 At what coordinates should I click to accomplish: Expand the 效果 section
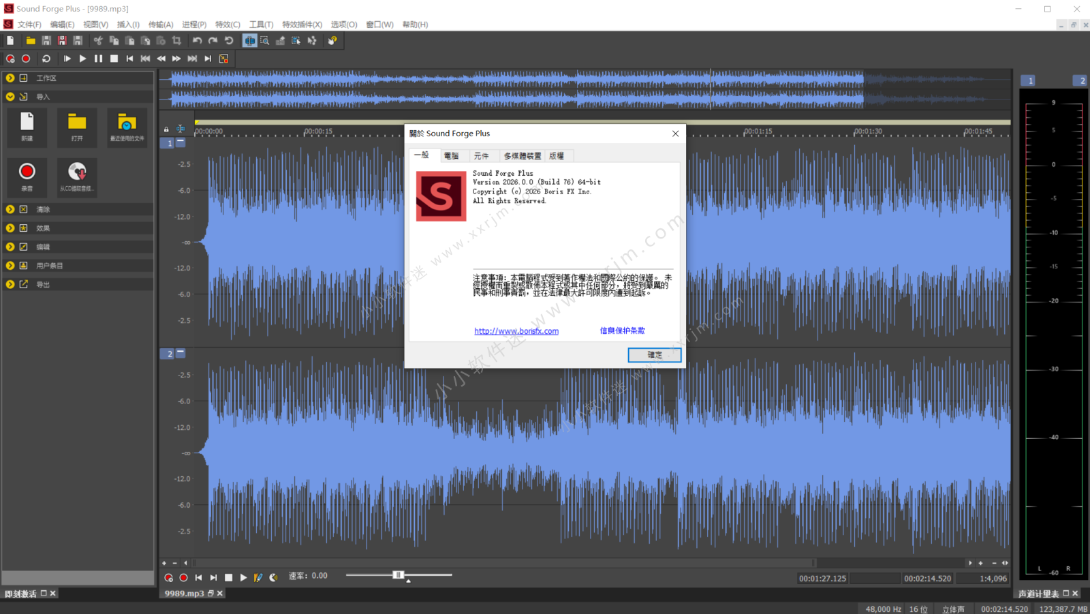point(10,228)
